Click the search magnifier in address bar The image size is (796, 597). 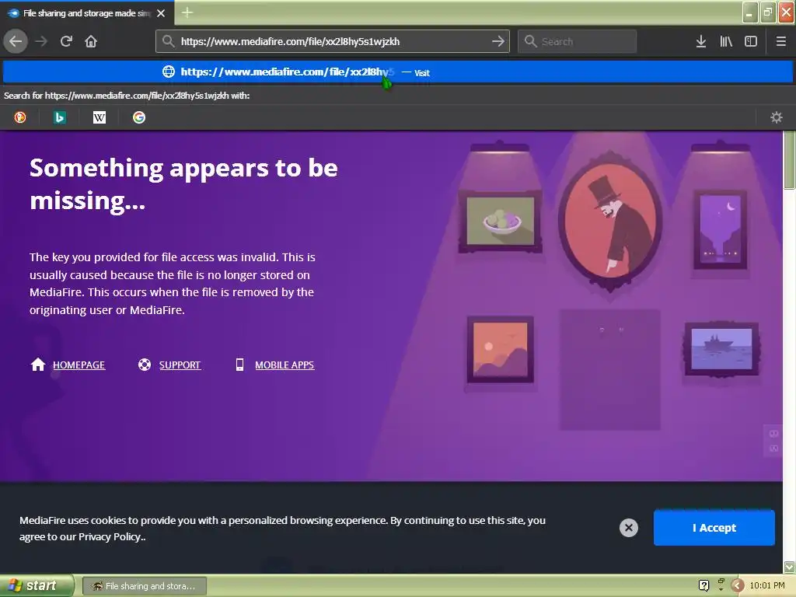[169, 41]
